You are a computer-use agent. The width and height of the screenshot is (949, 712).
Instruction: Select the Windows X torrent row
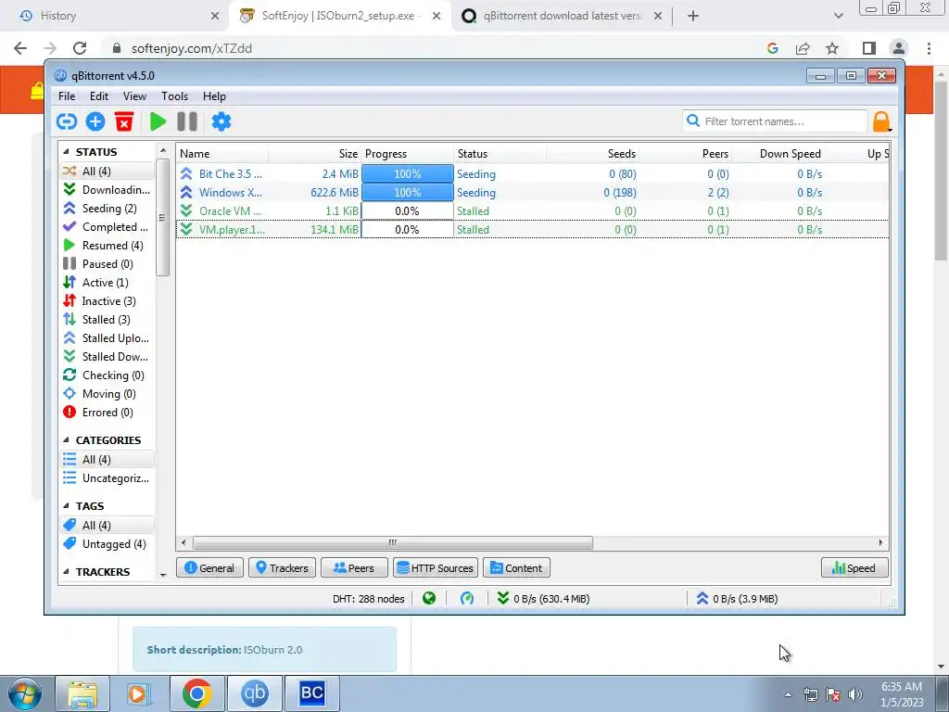pos(533,193)
